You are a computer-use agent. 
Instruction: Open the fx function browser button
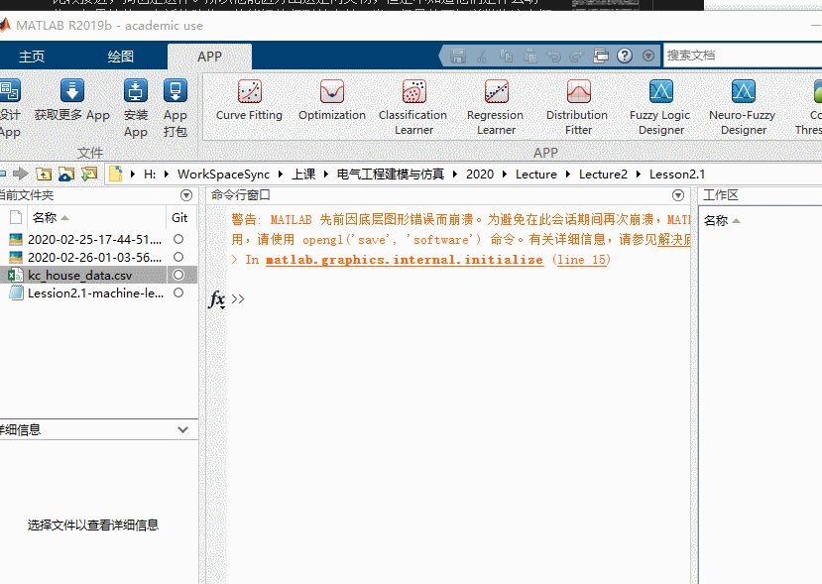tap(217, 299)
